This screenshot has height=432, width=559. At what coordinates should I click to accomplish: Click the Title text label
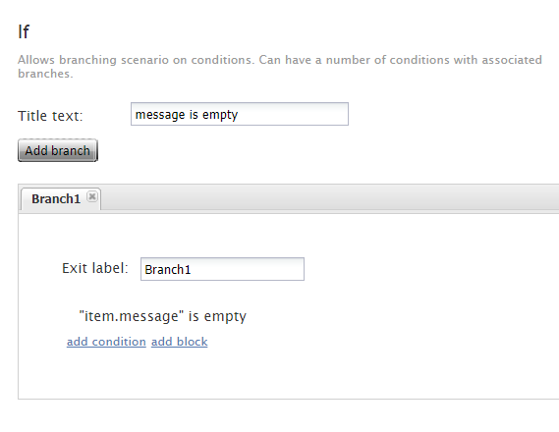pos(50,116)
